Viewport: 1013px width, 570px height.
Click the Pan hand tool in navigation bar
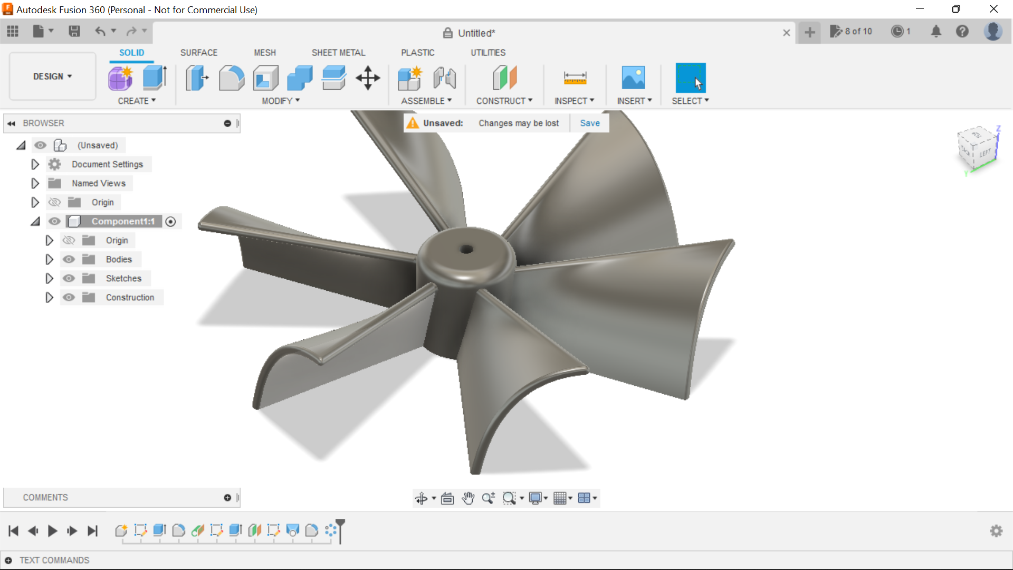pos(468,498)
